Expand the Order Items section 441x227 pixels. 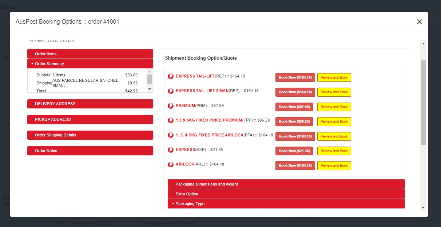coord(90,54)
